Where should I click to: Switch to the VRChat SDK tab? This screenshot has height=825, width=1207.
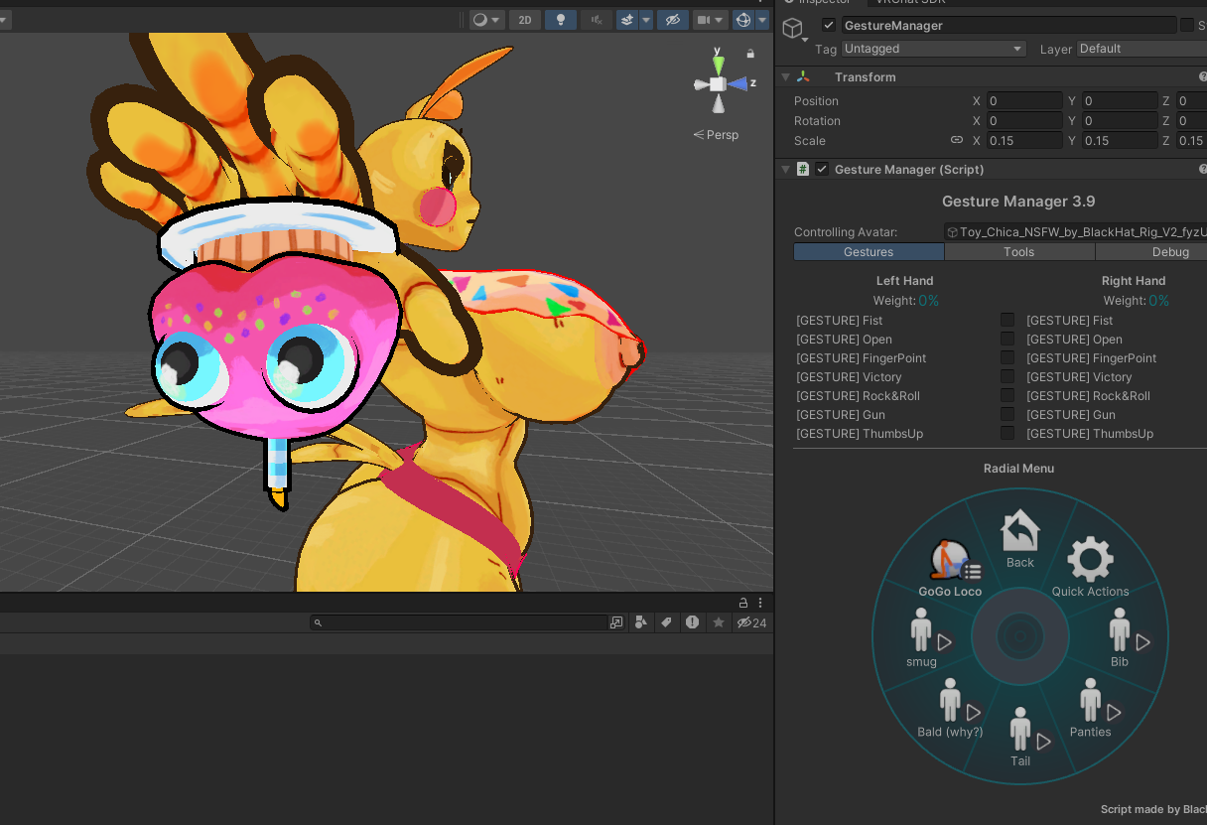click(x=910, y=2)
